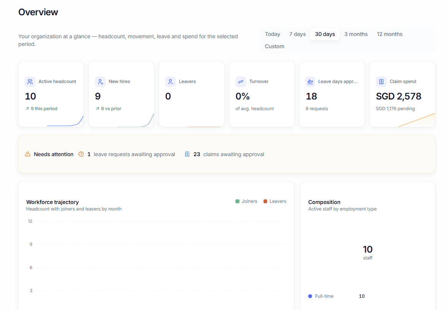Image resolution: width=448 pixels, height=310 pixels.
Task: Click the Composition panel title
Action: [x=324, y=202]
